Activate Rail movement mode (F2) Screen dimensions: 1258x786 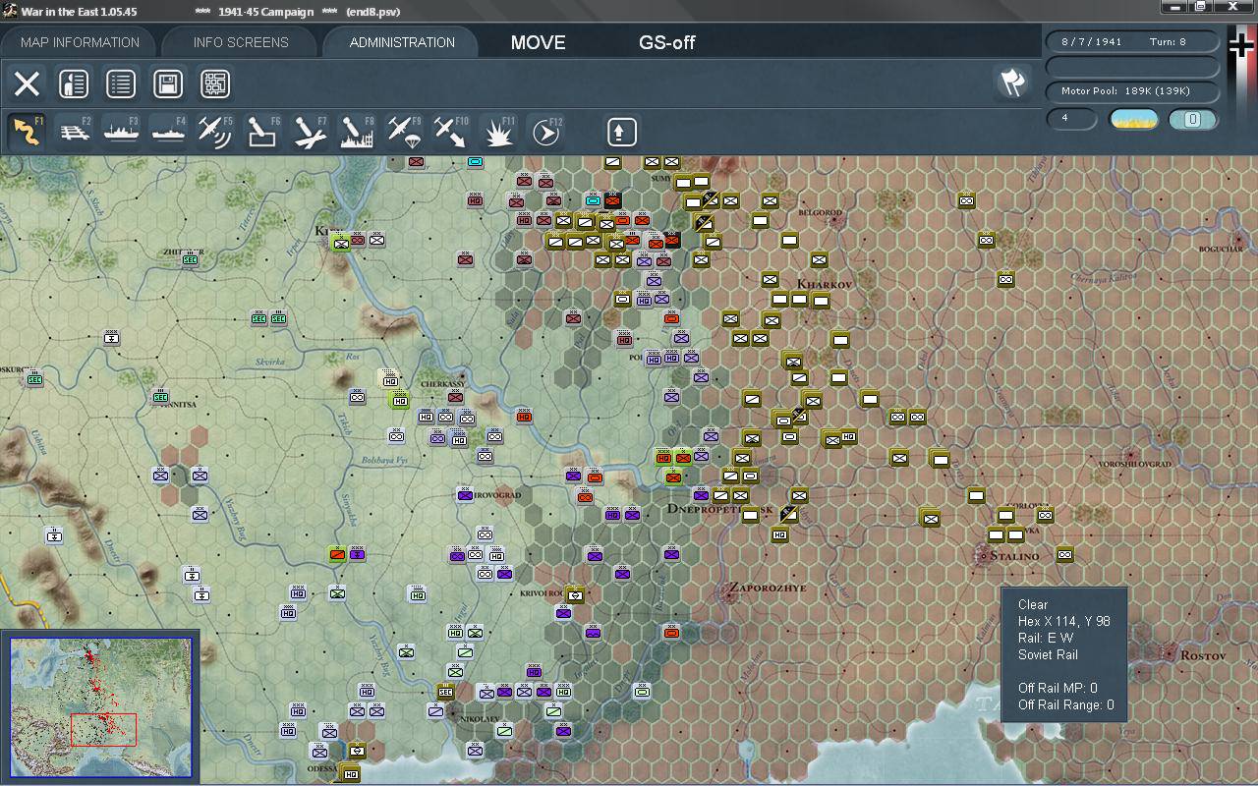(75, 132)
